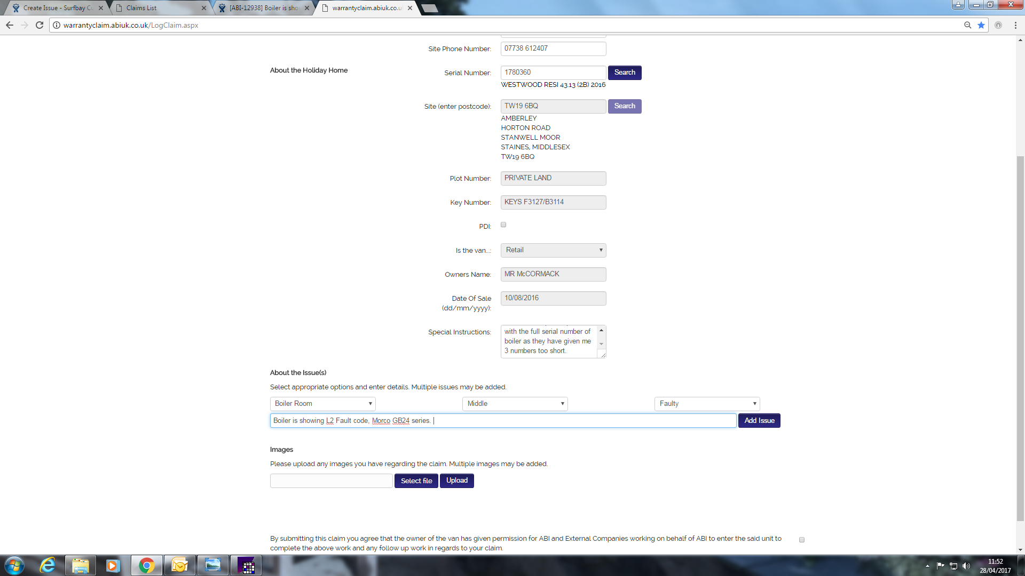Image resolution: width=1025 pixels, height=576 pixels.
Task: Click the zoom magnifier icon in address bar
Action: click(967, 25)
